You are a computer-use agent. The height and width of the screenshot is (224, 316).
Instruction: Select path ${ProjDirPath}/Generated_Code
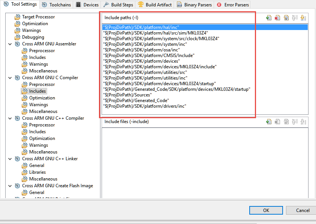click(x=205, y=101)
